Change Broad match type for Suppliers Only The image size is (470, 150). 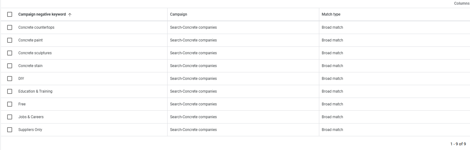[x=332, y=130]
